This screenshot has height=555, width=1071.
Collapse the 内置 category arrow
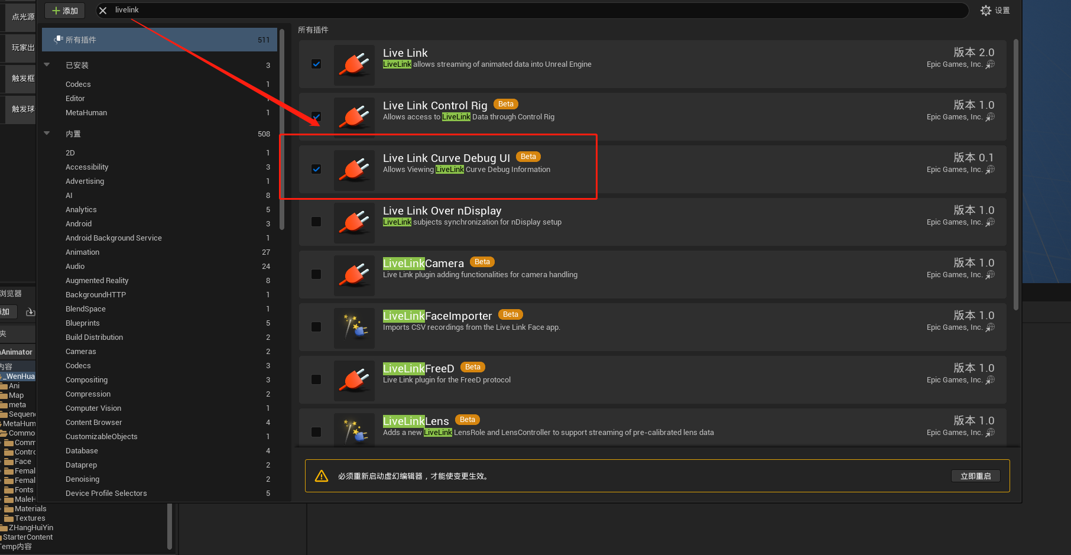pyautogui.click(x=47, y=133)
